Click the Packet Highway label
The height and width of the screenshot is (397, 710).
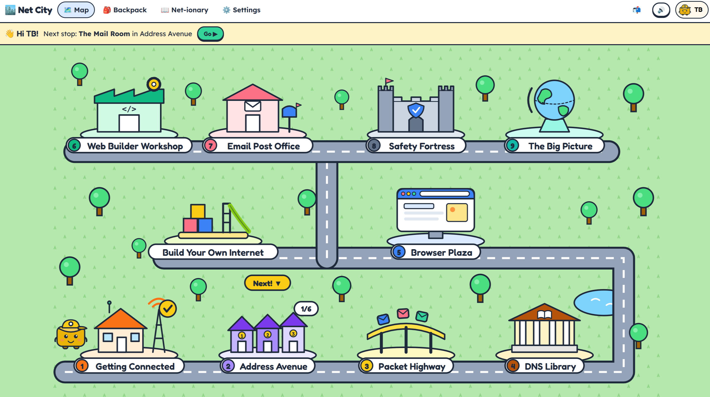(406, 366)
